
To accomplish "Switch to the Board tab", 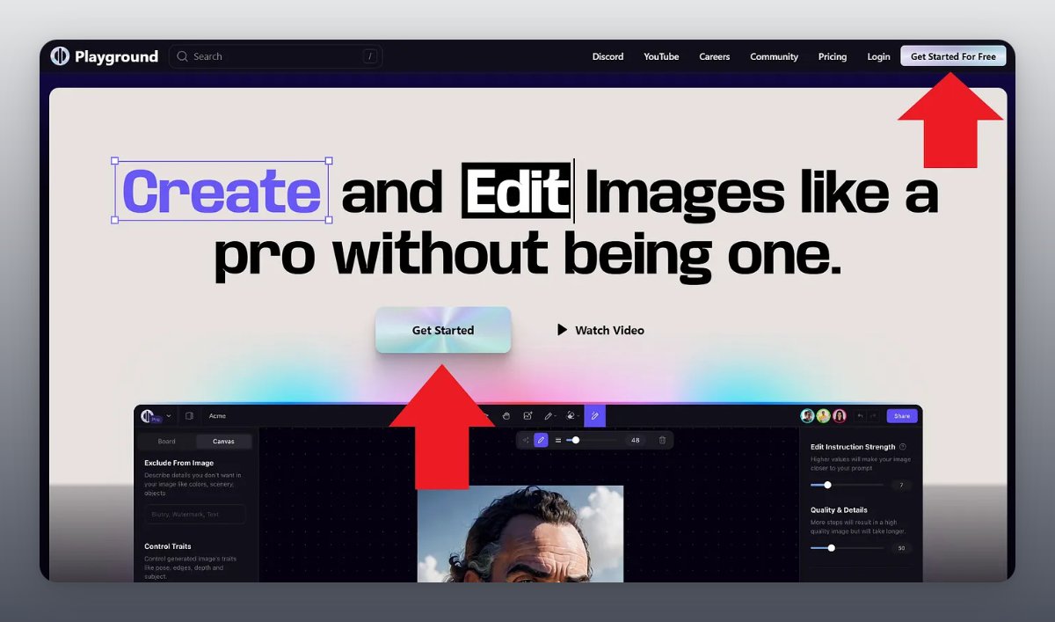I will click(167, 442).
